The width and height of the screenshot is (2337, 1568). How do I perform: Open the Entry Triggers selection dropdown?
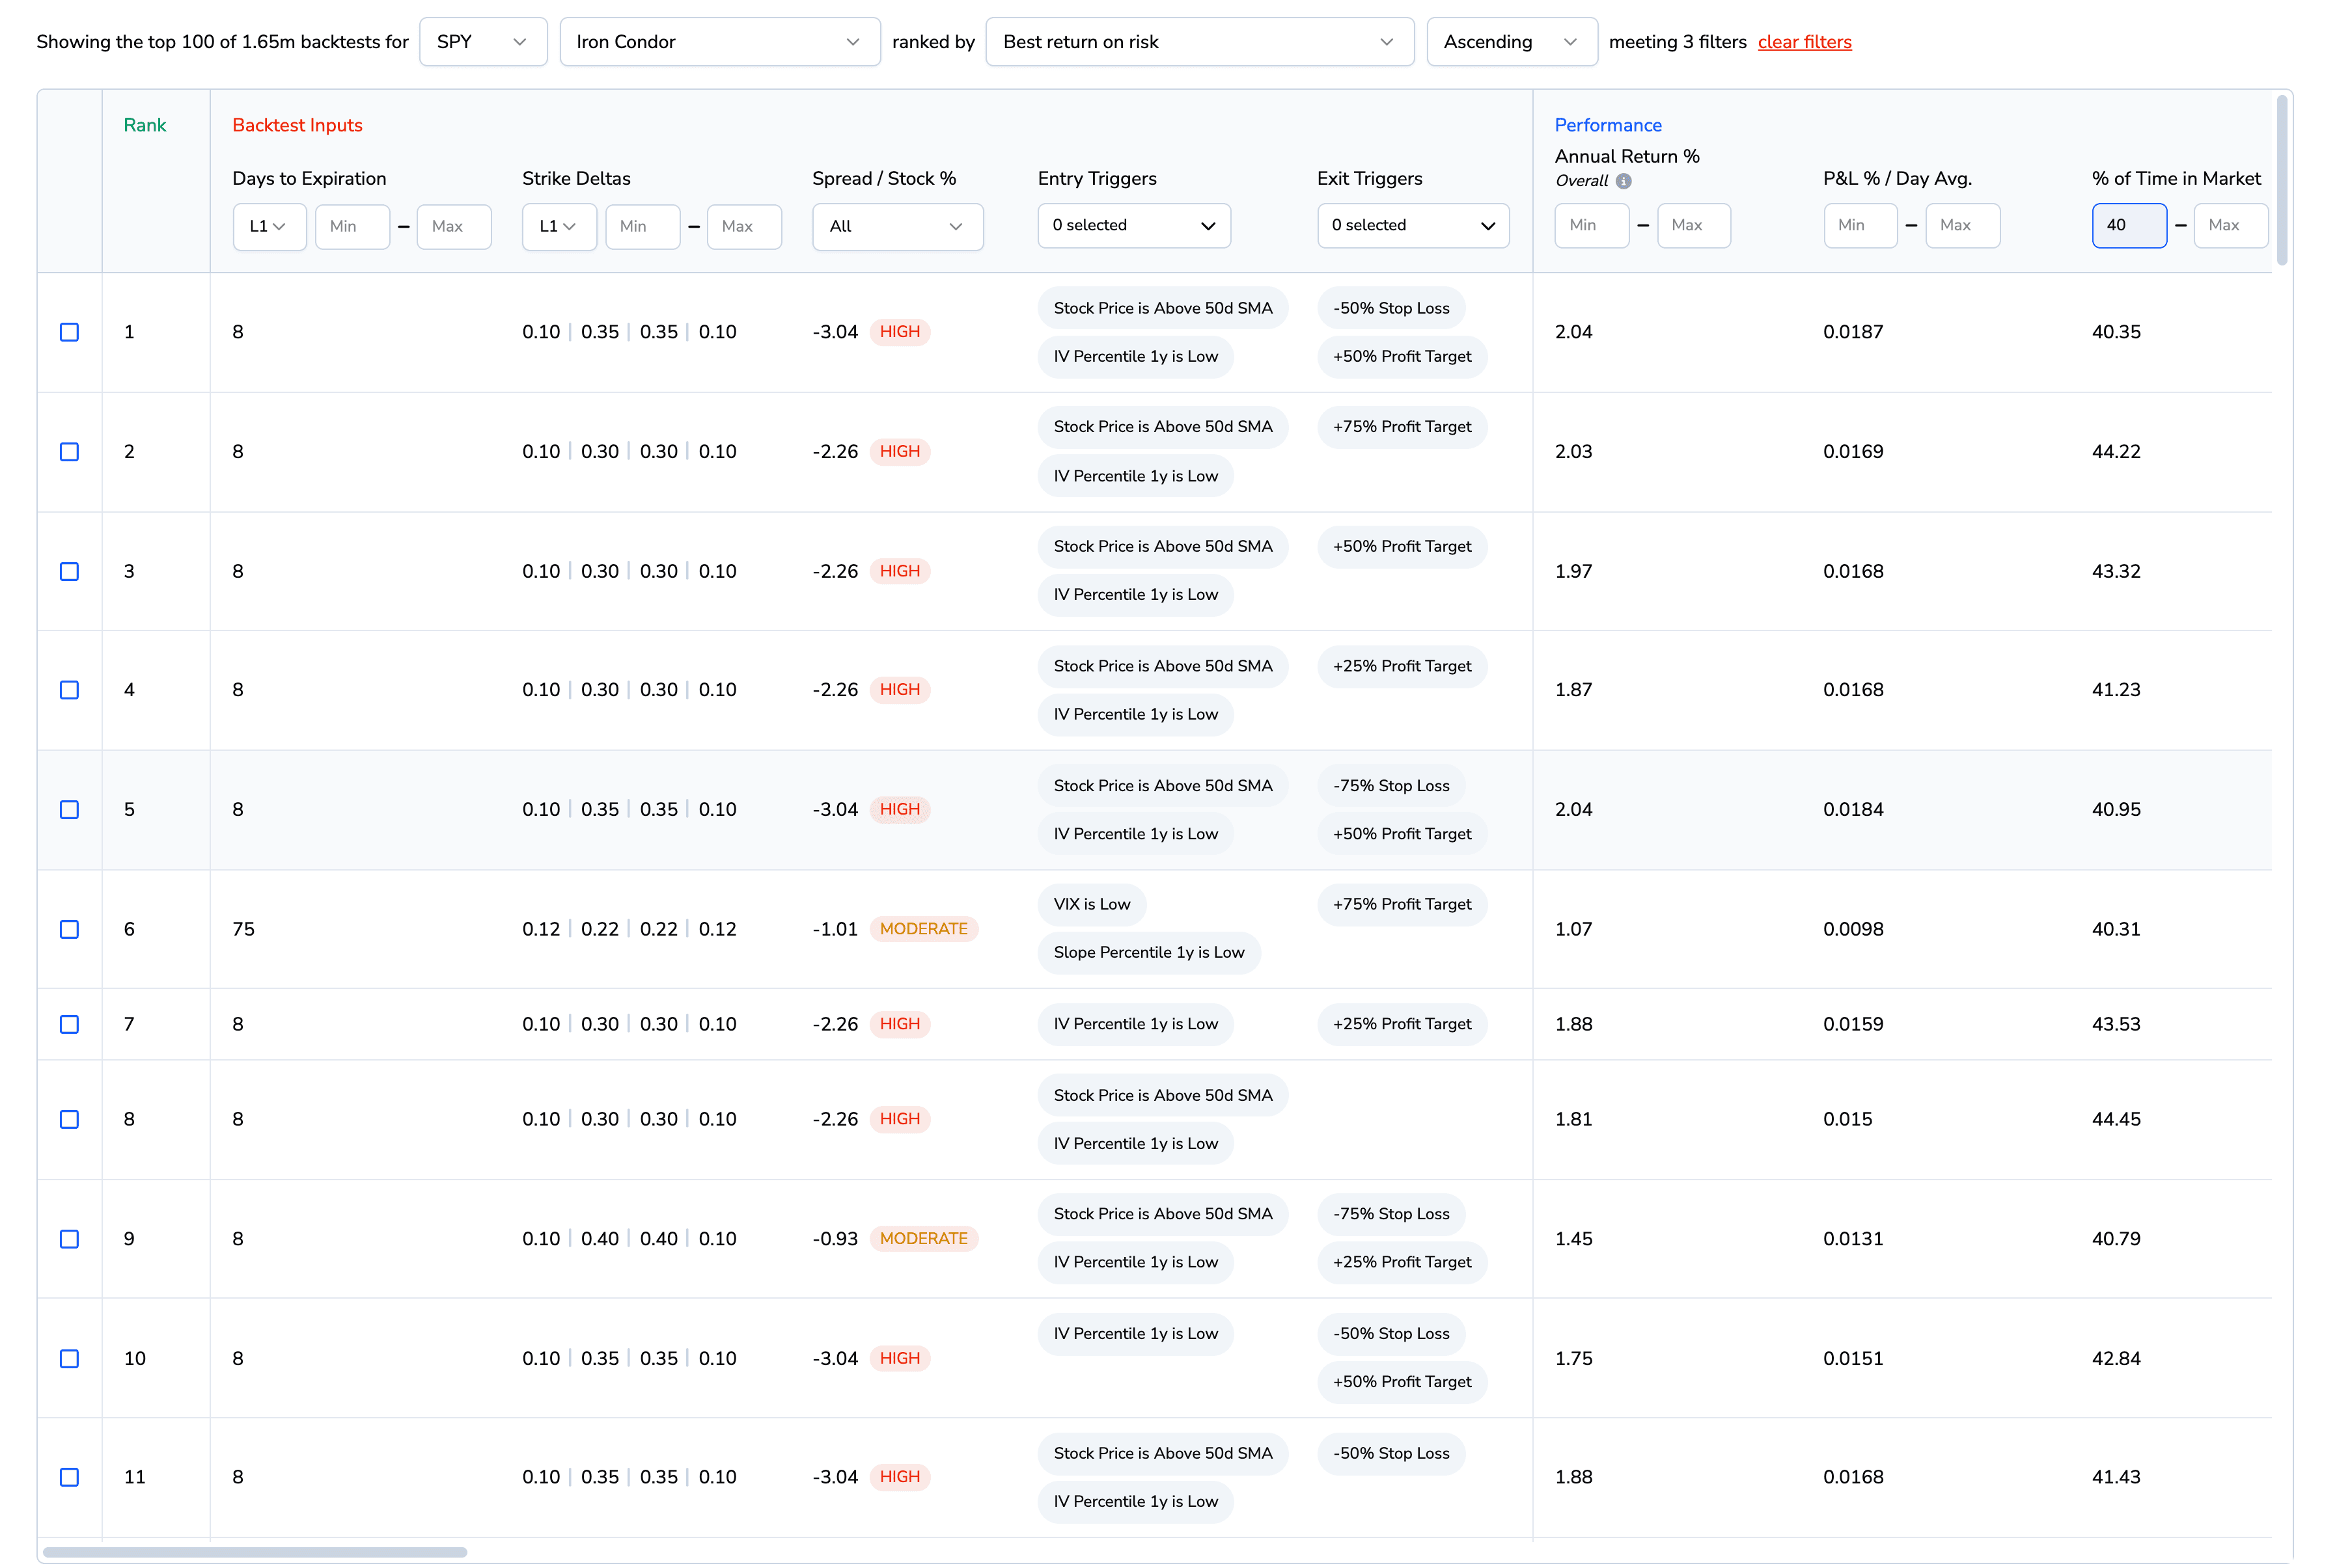click(x=1133, y=226)
